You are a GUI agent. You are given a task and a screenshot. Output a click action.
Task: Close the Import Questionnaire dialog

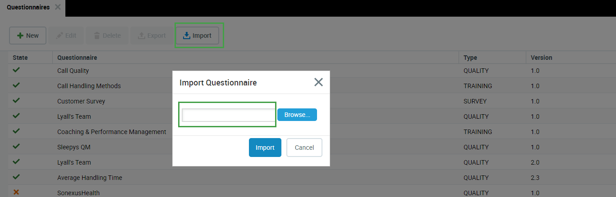tap(318, 82)
